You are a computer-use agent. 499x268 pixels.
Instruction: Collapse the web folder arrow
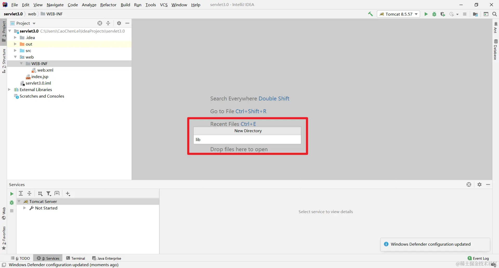(15, 57)
